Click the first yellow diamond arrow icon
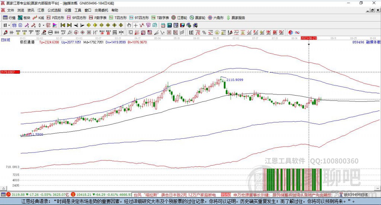 point(89,25)
